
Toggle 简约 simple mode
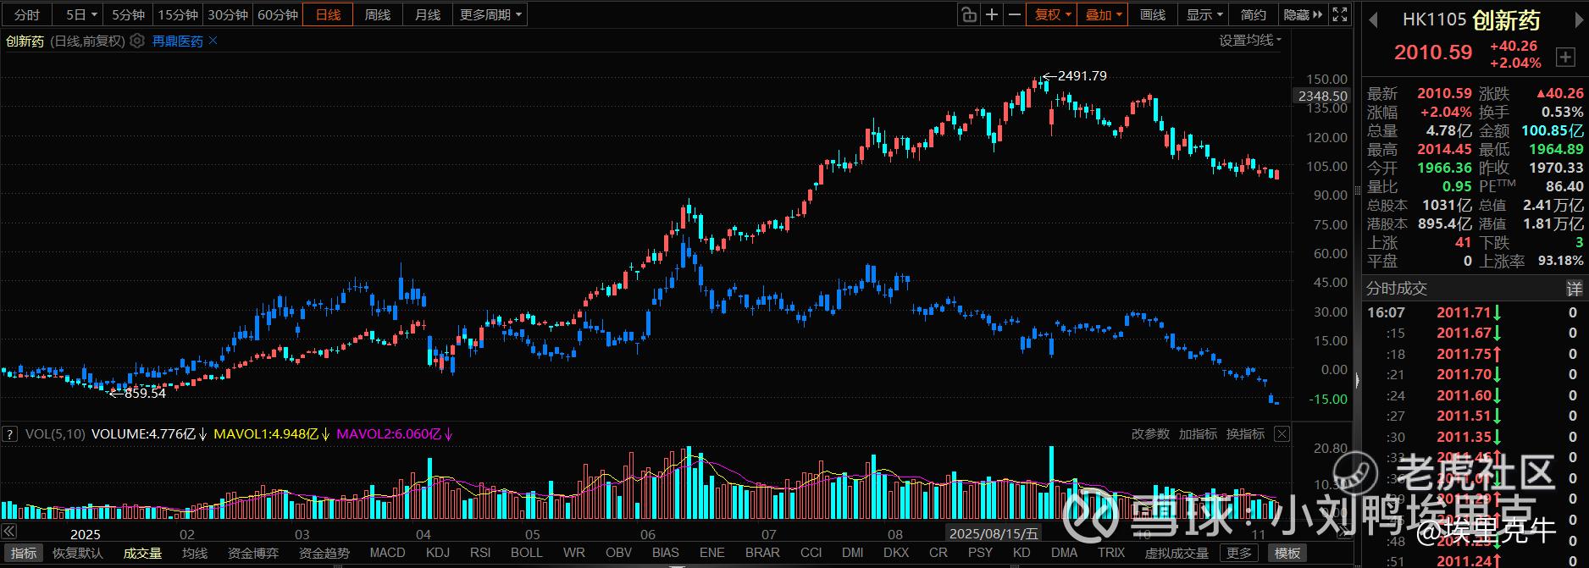click(1254, 14)
